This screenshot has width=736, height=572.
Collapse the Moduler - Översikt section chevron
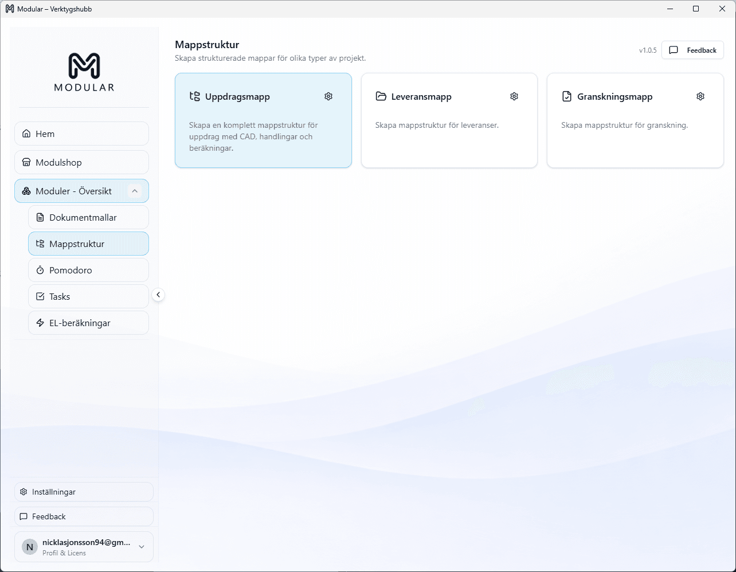[135, 191]
